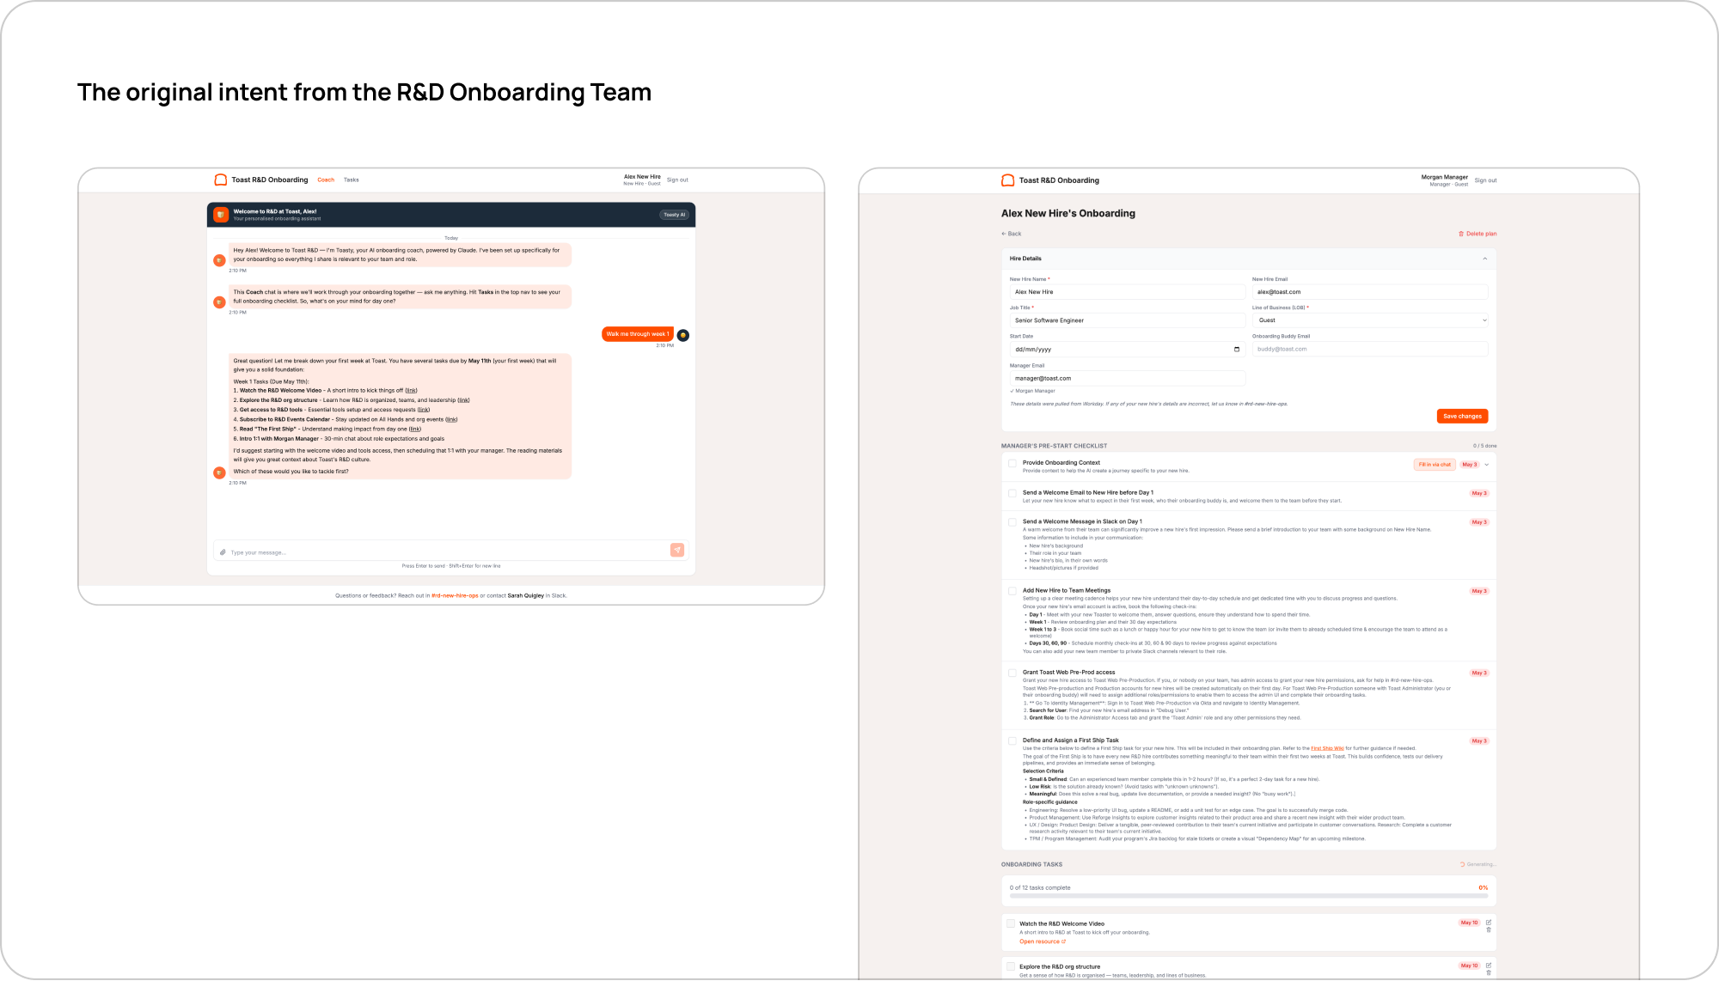Go Back from Alex New Hire's Onboarding

[x=1012, y=234]
